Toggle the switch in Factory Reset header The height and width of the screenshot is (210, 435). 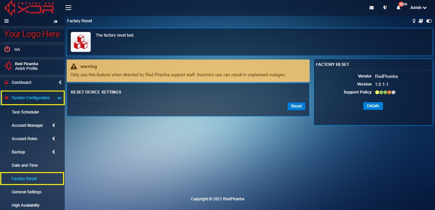click(x=429, y=21)
